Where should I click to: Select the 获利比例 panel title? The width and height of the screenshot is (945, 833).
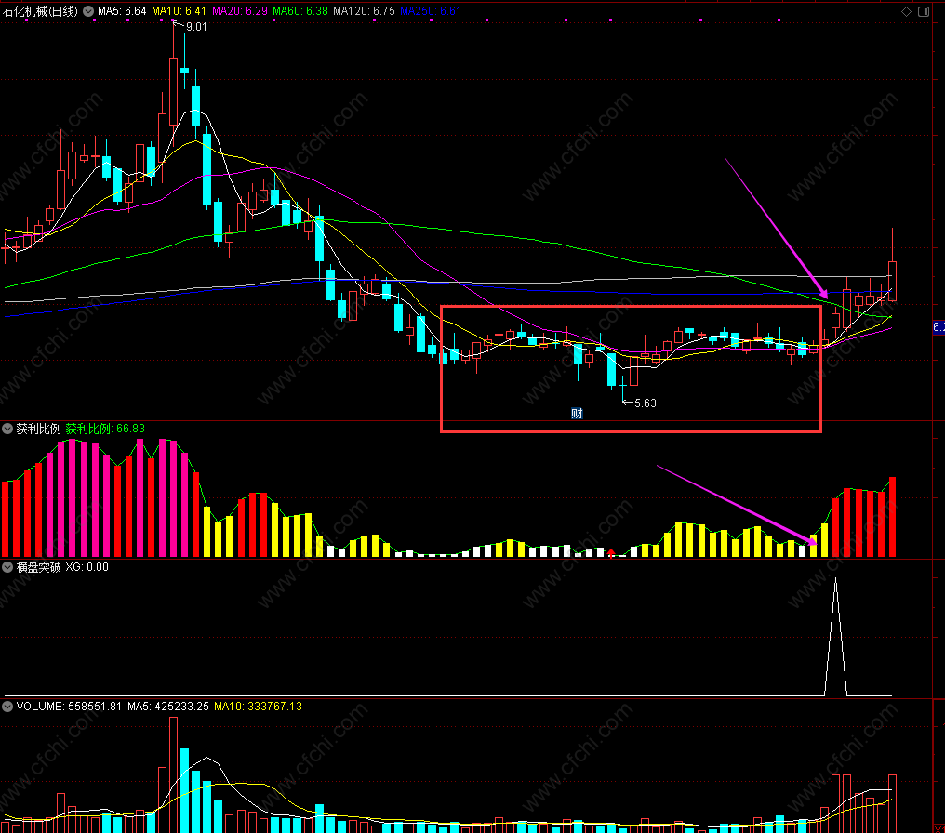(x=38, y=429)
